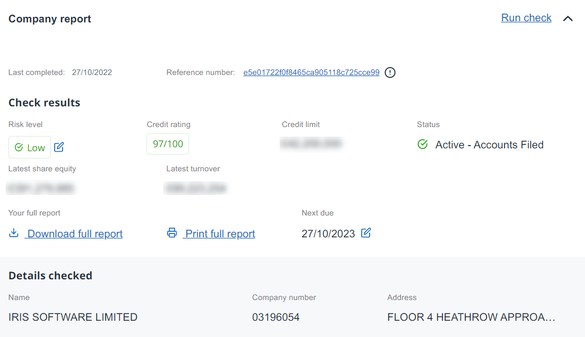Edit the risk level with pencil icon
The image size is (585, 337).
pos(59,147)
